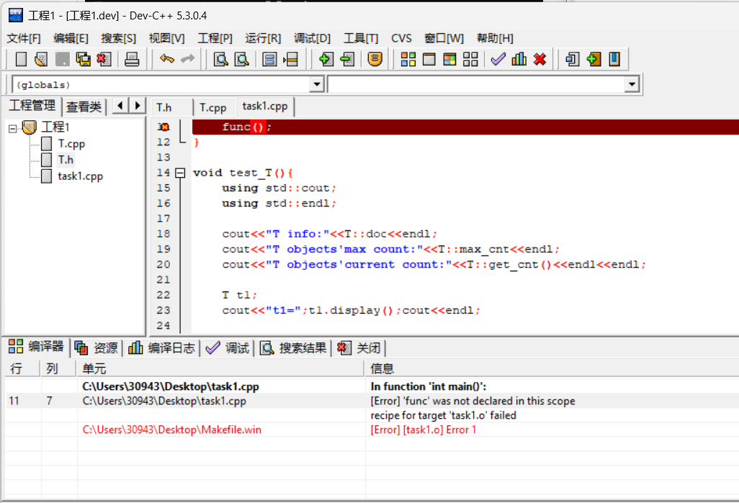Click the left arrow to move sidebar tabs back
739x503 pixels.
click(120, 106)
